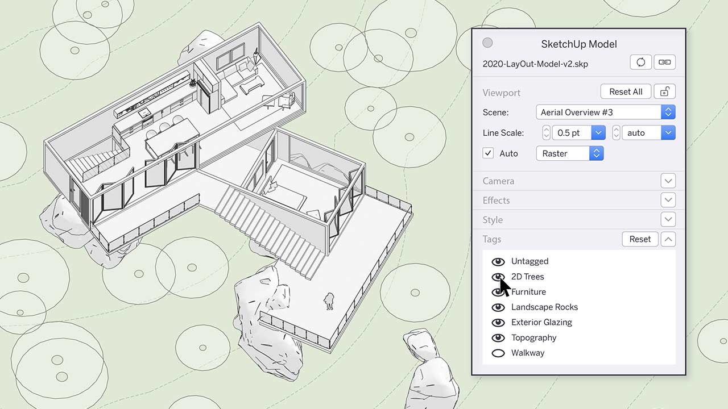Hide the Landscape Rocks tag
This screenshot has width=728, height=409.
(x=498, y=307)
